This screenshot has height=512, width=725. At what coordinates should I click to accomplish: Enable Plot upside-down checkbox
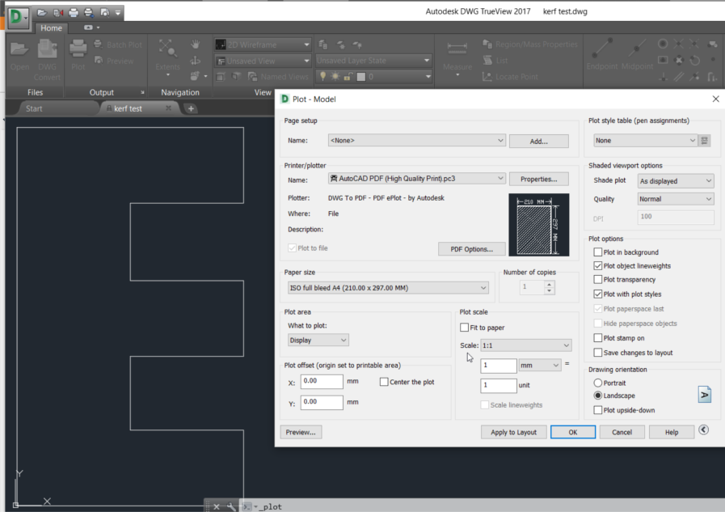click(598, 410)
